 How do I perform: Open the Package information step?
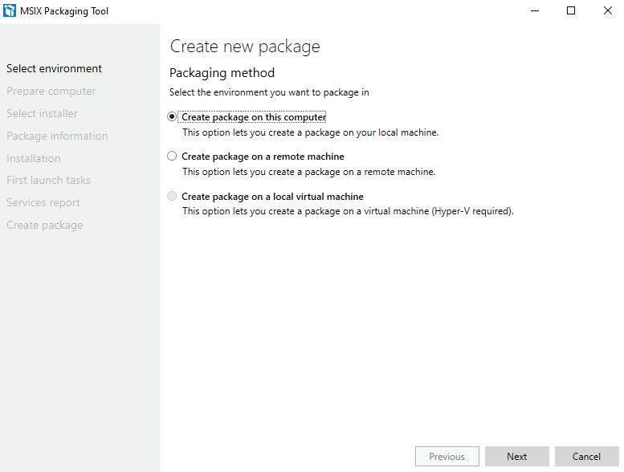(57, 136)
